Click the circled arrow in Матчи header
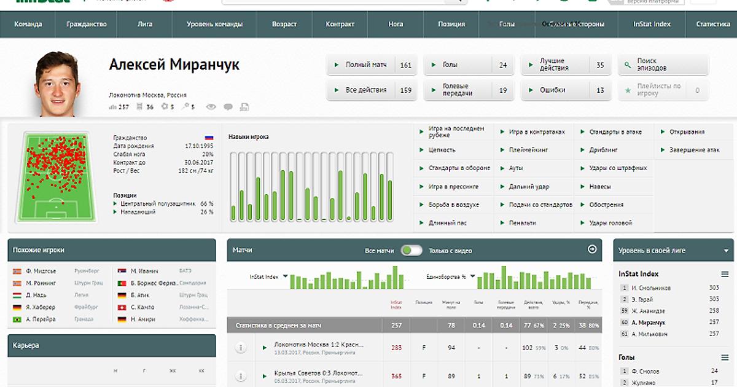This screenshot has height=387, width=737. pos(592,249)
